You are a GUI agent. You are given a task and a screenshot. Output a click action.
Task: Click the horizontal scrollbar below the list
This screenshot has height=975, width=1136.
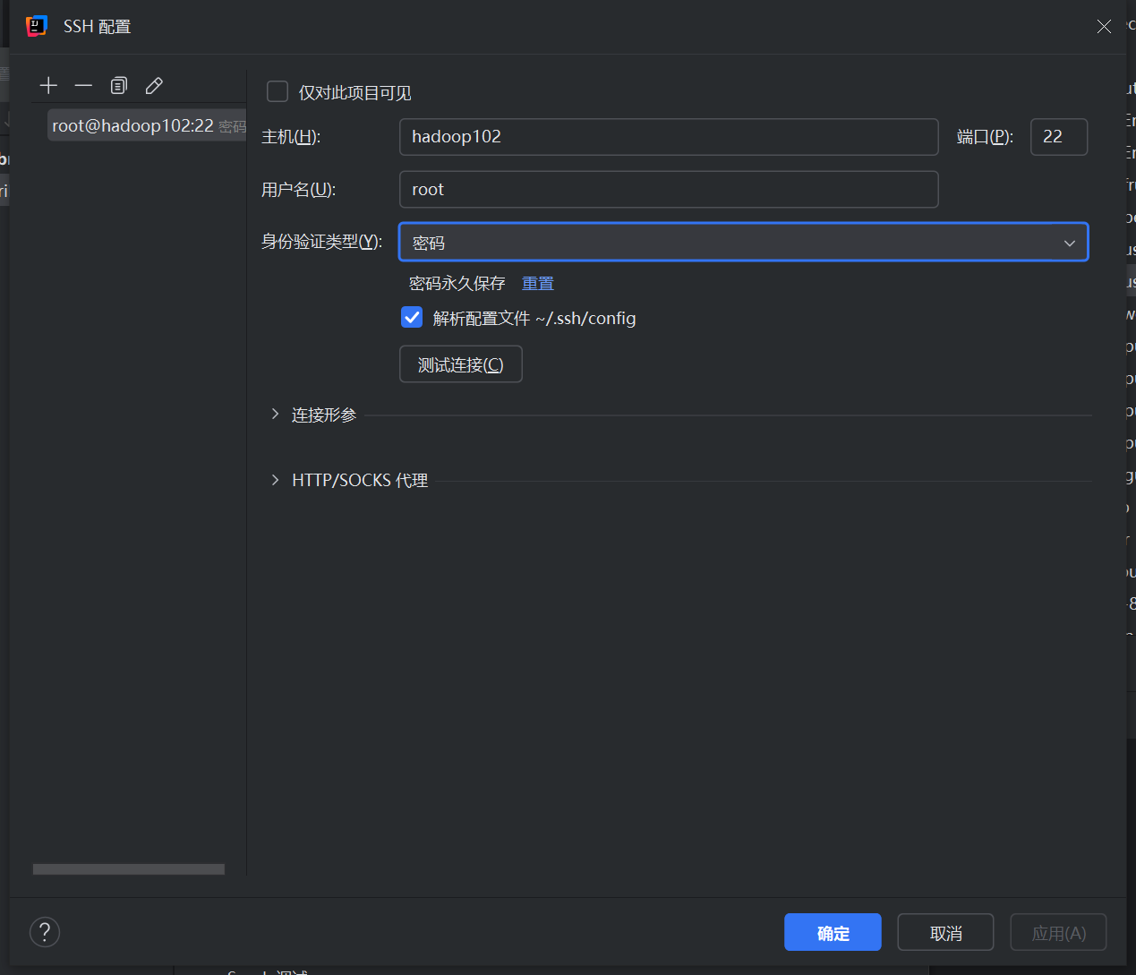pos(128,868)
